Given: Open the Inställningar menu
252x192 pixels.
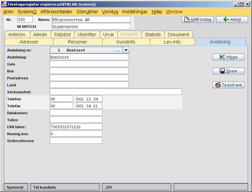Looking at the screenshot, I should [135, 12].
